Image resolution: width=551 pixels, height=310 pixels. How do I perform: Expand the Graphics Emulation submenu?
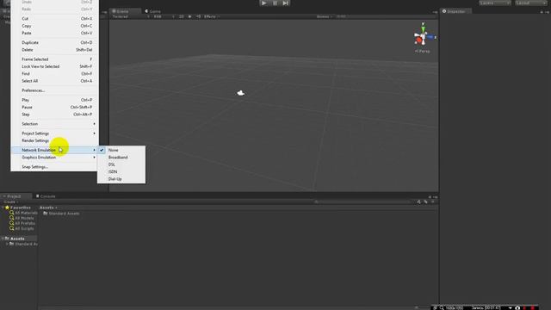(x=54, y=158)
